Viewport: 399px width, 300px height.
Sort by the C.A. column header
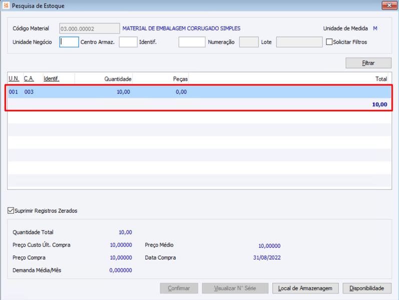(29, 79)
